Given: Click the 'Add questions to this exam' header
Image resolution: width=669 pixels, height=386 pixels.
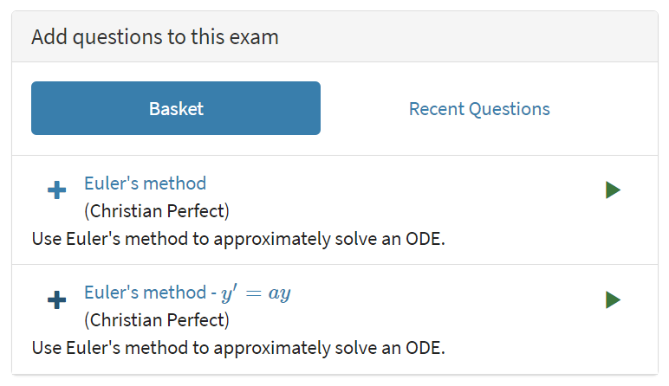Looking at the screenshot, I should 155,37.
